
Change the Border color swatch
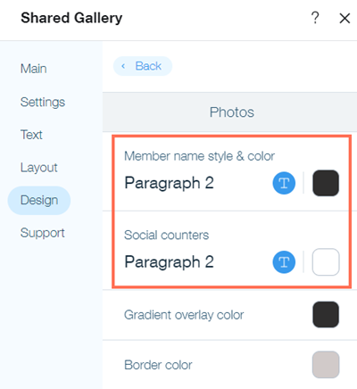click(326, 365)
